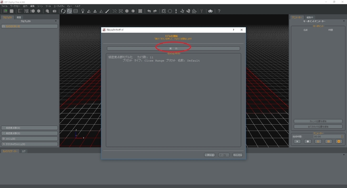The width and height of the screenshot is (347, 188).
Task: Open the ワークフロー menu
Action: 15,6
